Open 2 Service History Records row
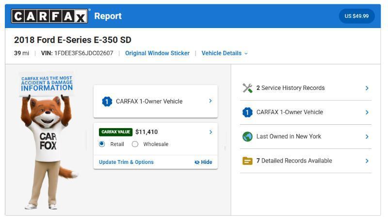The height and width of the screenshot is (221, 388). tap(306, 88)
